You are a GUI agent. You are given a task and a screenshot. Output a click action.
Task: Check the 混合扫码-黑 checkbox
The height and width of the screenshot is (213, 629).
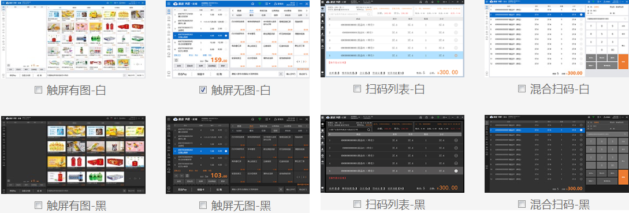522,204
